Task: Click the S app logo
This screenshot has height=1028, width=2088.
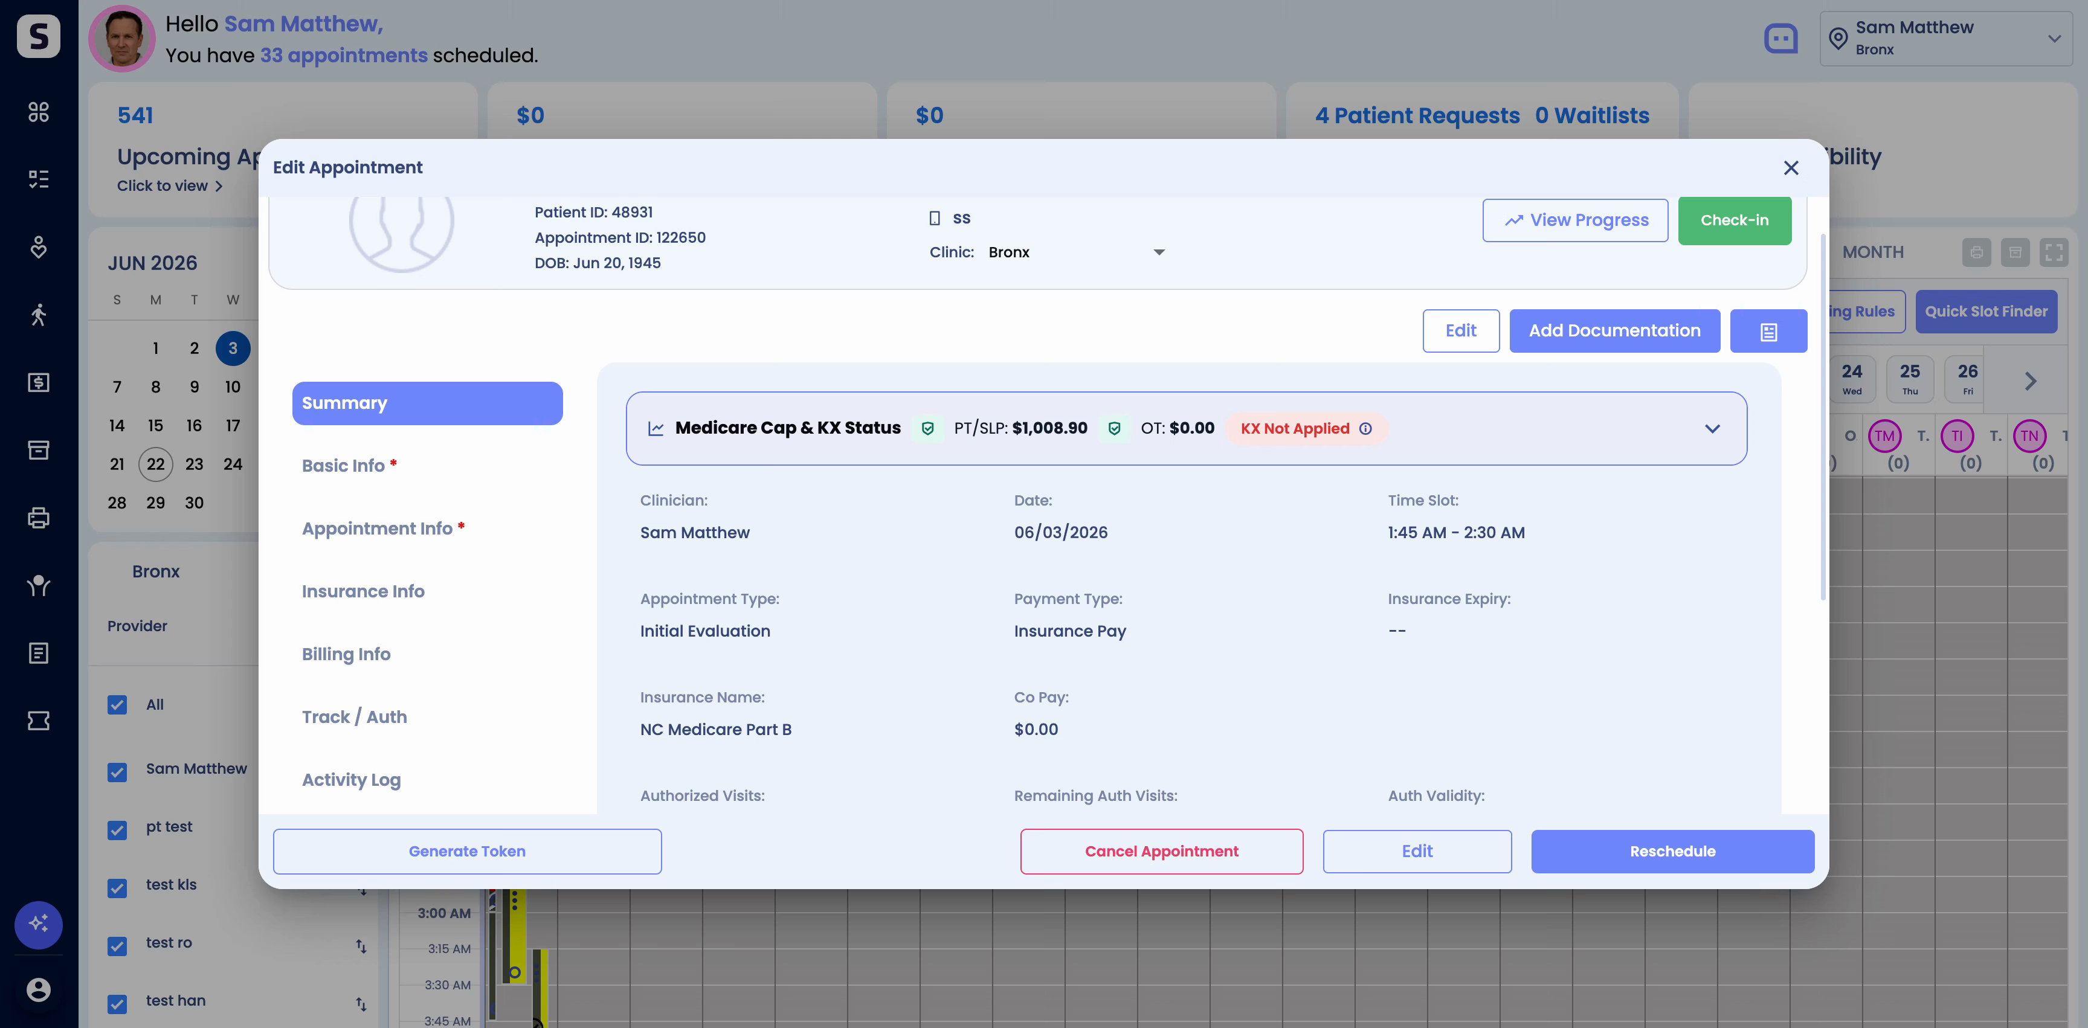Action: [x=38, y=36]
